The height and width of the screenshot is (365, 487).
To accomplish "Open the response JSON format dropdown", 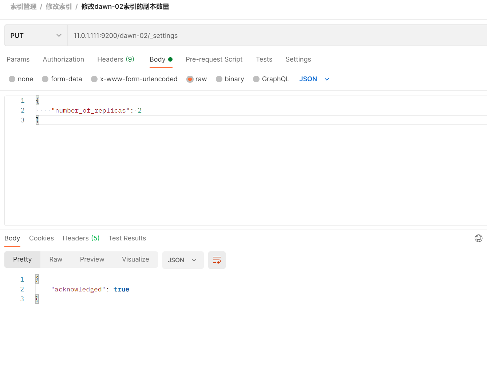I will point(183,260).
